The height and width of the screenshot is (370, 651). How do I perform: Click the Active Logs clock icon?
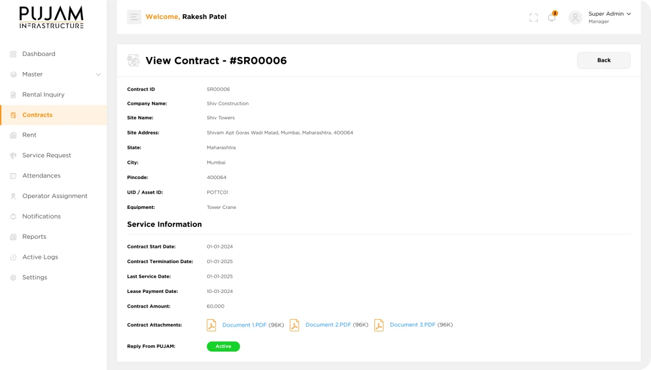coord(14,257)
